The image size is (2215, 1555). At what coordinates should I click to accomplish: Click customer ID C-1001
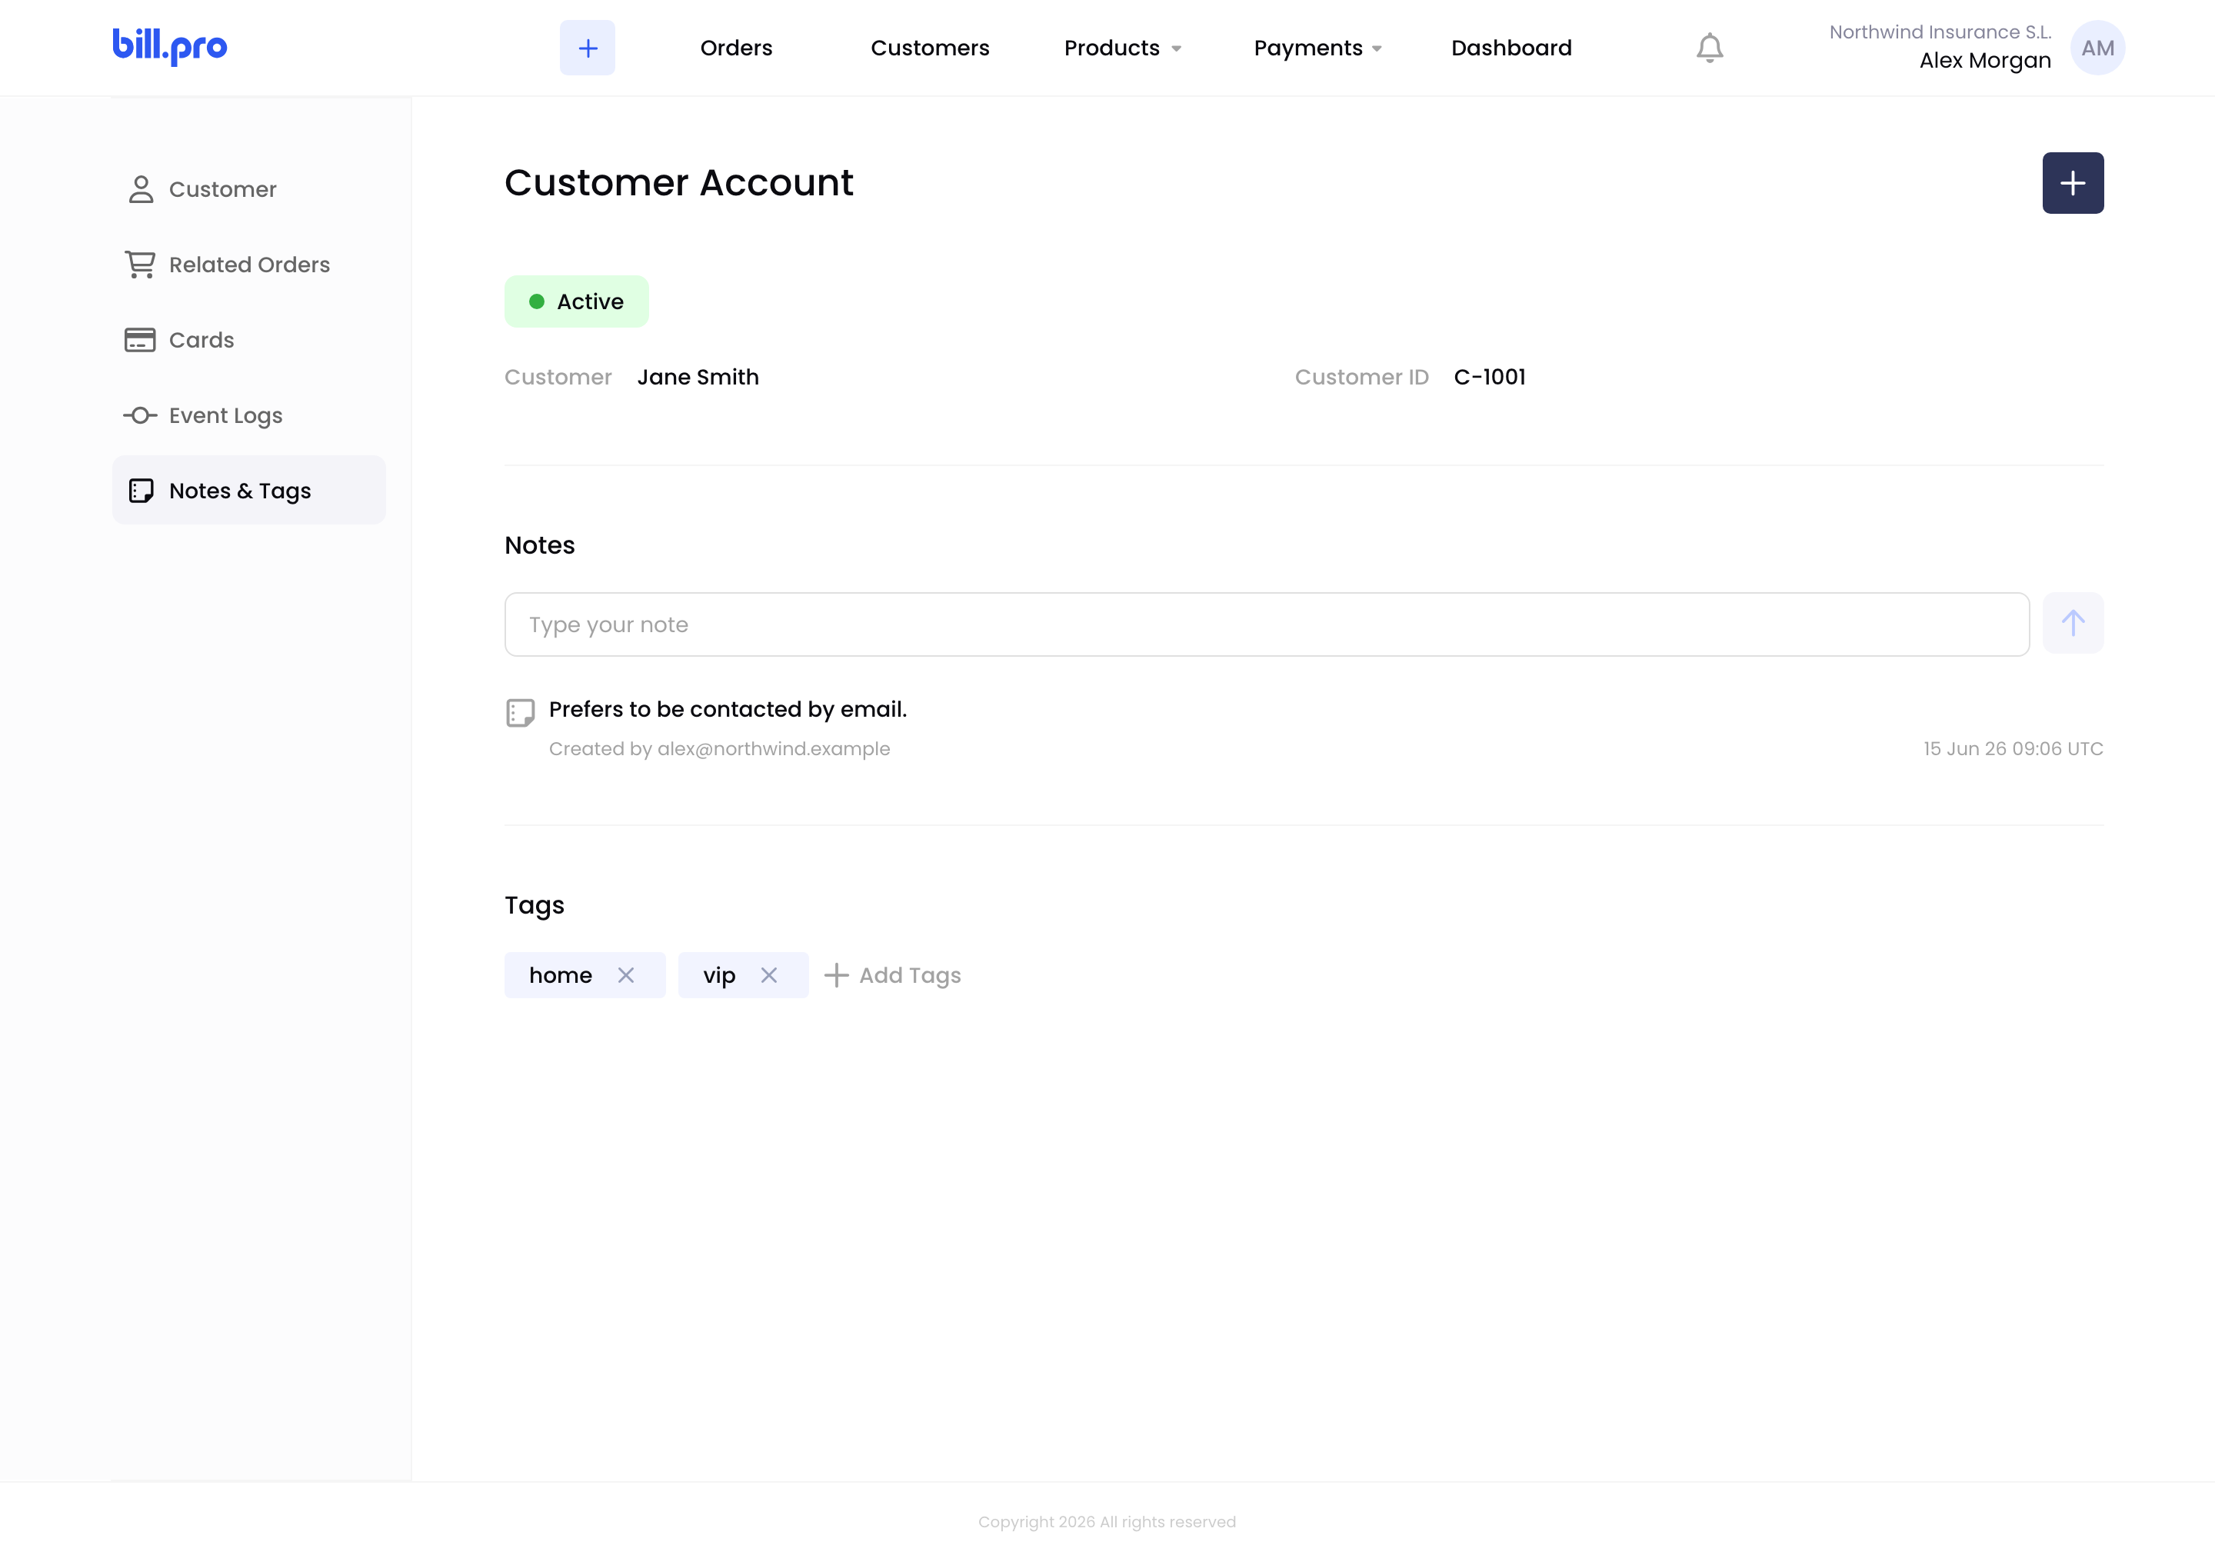tap(1490, 377)
